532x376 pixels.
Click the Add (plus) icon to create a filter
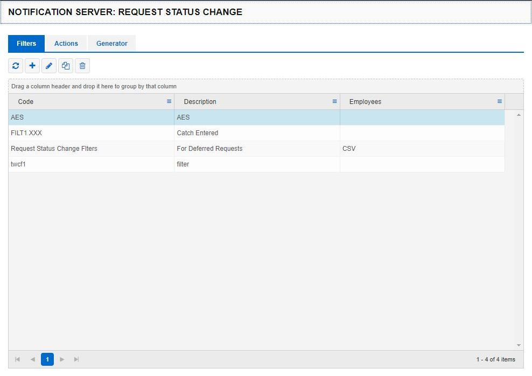[x=32, y=66]
